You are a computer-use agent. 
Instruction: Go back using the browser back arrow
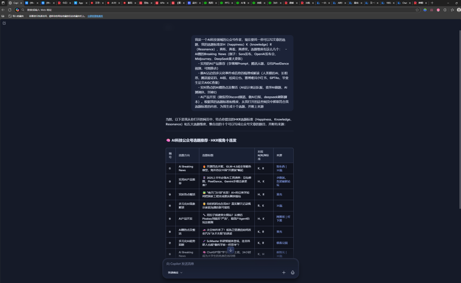[3, 10]
